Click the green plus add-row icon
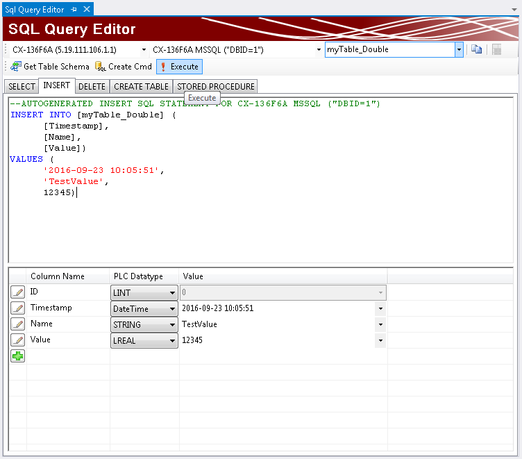 pos(17,356)
